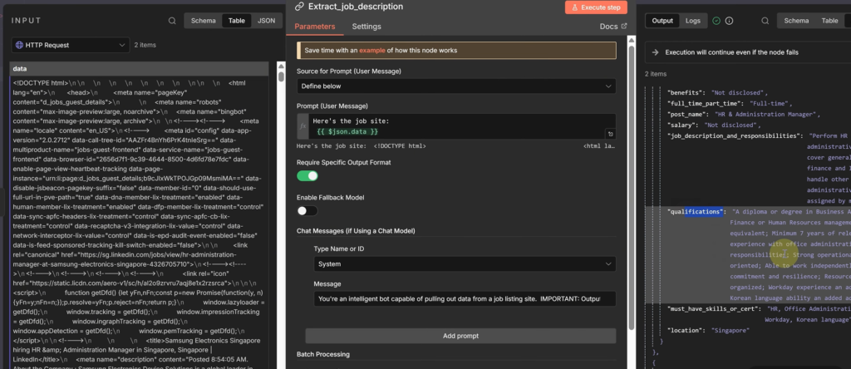Click the green execution success checkmark icon
This screenshot has width=851, height=369.
[716, 20]
